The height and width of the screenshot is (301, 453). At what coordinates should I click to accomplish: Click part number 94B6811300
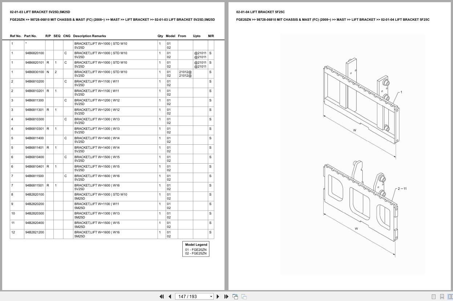[35, 100]
